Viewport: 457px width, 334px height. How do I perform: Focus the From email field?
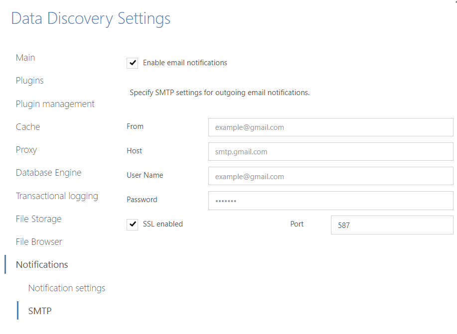(331, 127)
